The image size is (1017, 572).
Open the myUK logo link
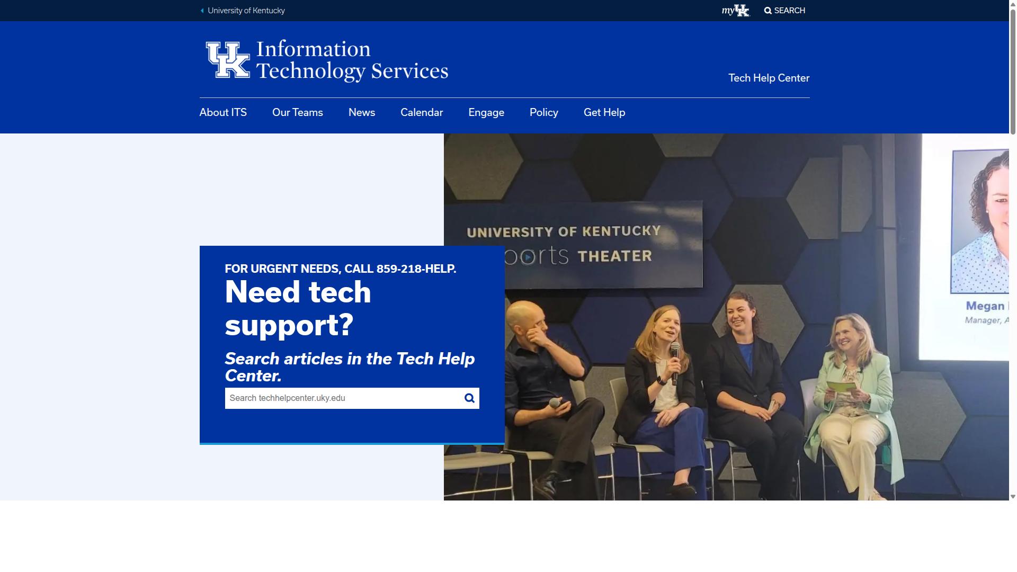736,11
